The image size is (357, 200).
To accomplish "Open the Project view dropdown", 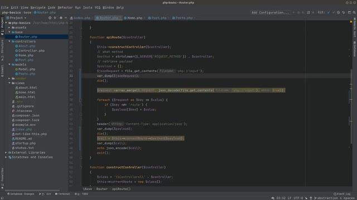I will [16, 18].
